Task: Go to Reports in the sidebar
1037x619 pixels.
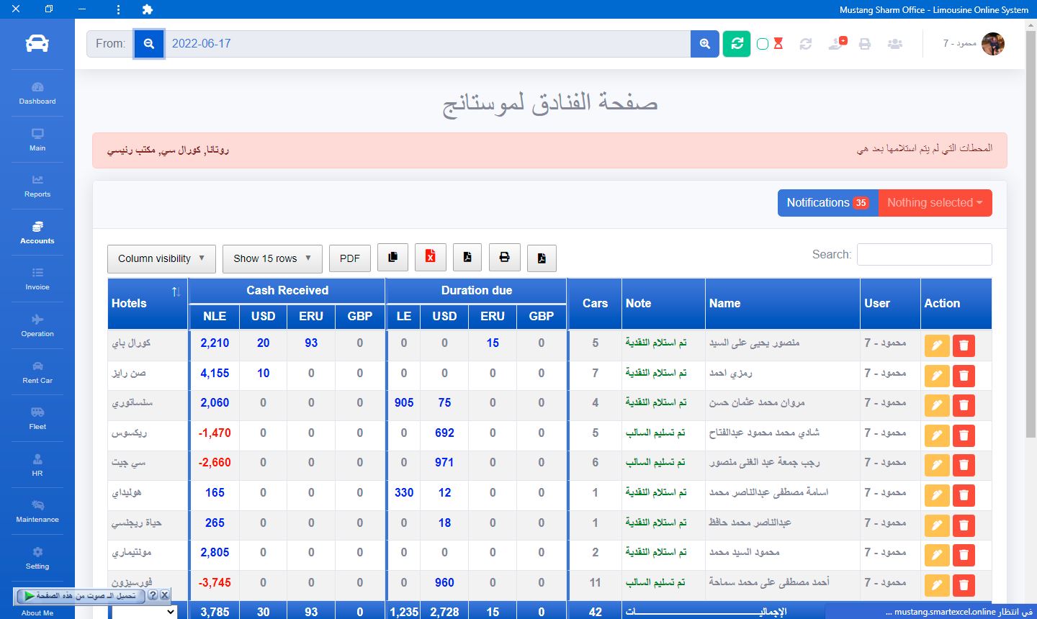Action: 37,186
